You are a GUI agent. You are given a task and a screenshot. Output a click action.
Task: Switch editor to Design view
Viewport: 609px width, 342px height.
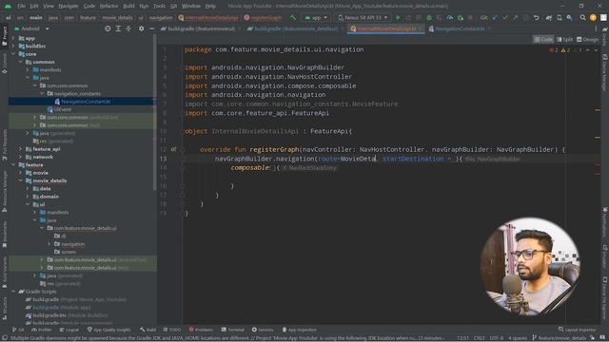tap(587, 39)
